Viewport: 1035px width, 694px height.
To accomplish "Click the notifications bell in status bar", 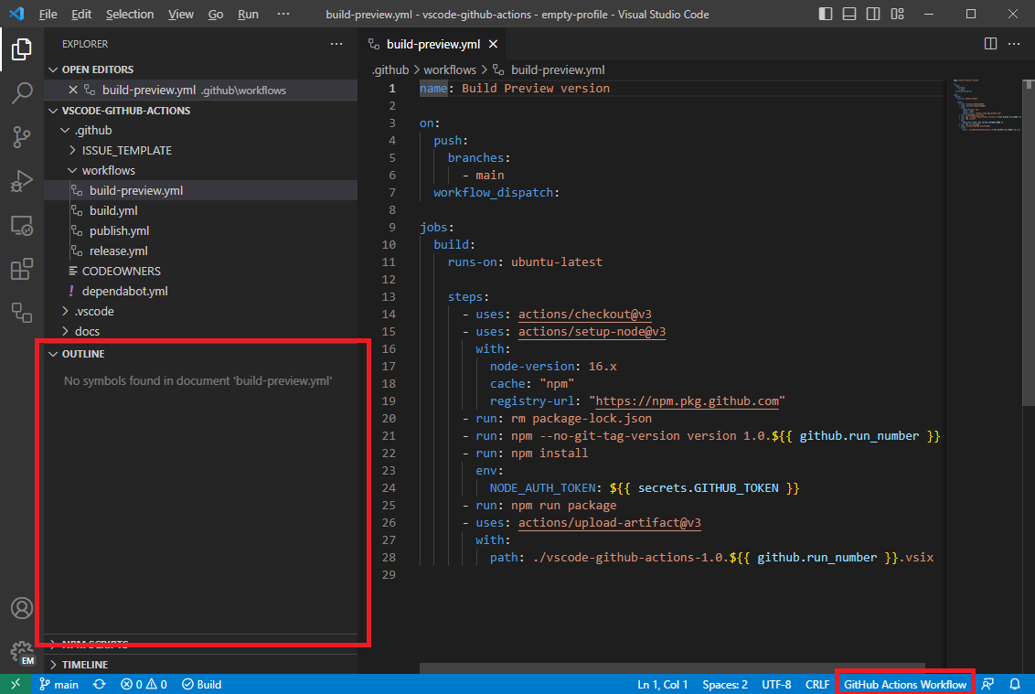I will pos(1015,683).
